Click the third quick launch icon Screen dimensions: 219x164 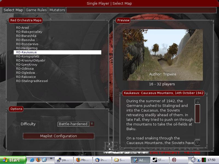point(44,160)
